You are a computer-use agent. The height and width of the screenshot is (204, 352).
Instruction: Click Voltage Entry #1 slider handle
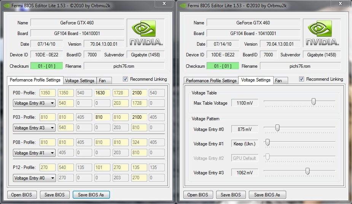tap(268, 142)
